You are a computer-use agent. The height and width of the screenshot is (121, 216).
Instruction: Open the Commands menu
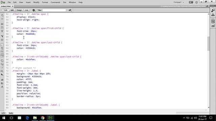coord(55,2)
